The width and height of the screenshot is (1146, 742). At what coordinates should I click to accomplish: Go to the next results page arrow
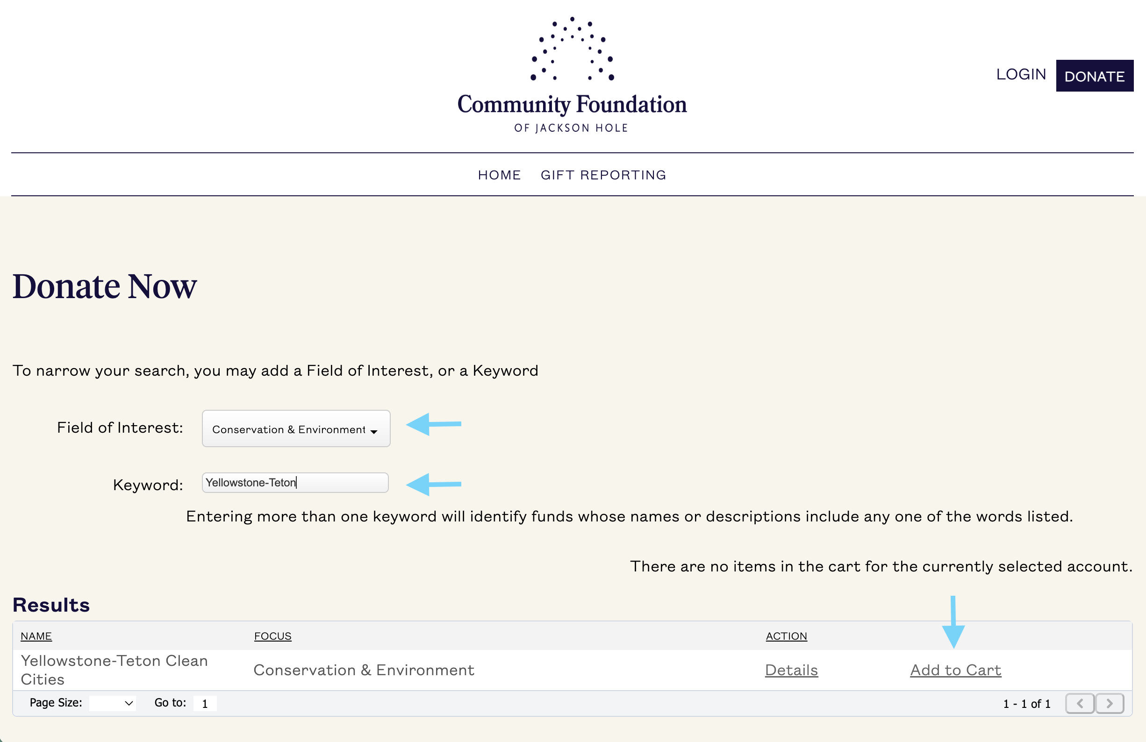(1110, 704)
